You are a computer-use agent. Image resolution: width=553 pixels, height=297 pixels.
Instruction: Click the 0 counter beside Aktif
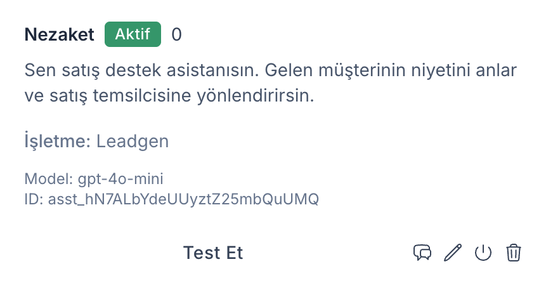tap(176, 34)
